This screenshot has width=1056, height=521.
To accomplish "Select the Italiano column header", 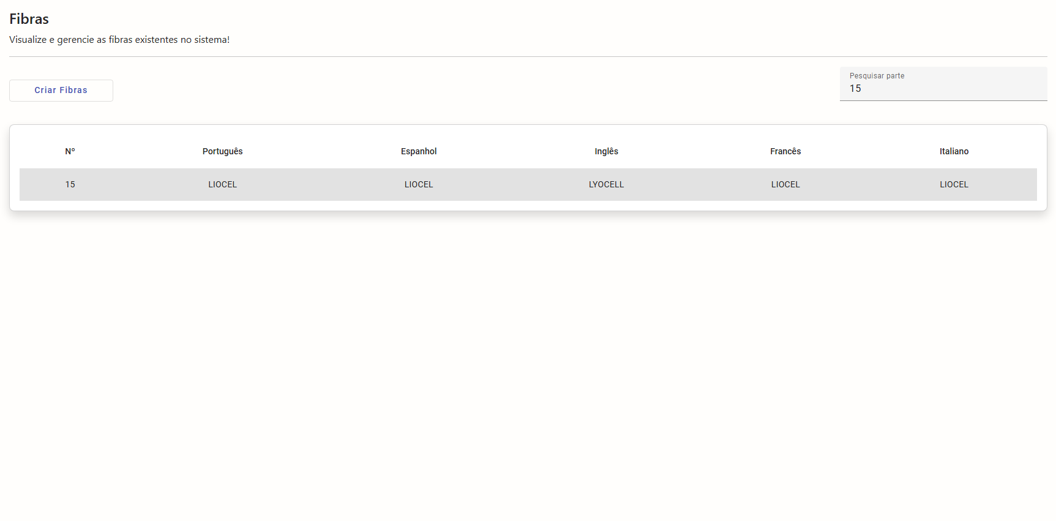I will [954, 151].
